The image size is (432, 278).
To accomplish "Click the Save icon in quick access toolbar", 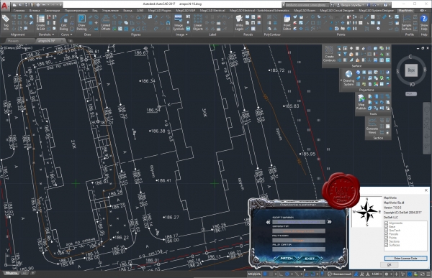I will coord(26,5).
